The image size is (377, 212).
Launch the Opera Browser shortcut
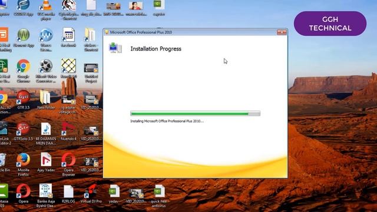[x=68, y=160]
